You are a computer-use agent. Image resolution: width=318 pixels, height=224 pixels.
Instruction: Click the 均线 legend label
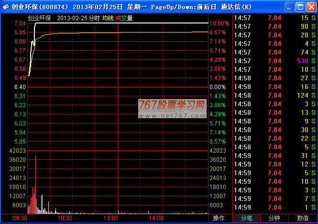click(108, 18)
